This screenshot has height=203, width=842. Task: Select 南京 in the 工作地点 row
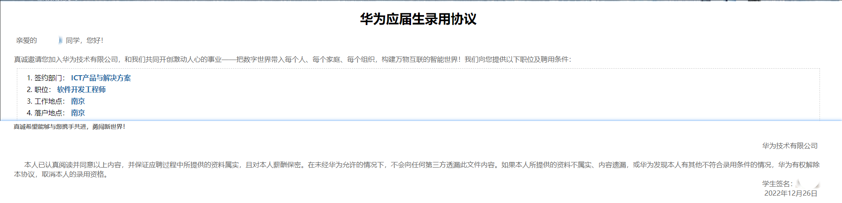(78, 101)
